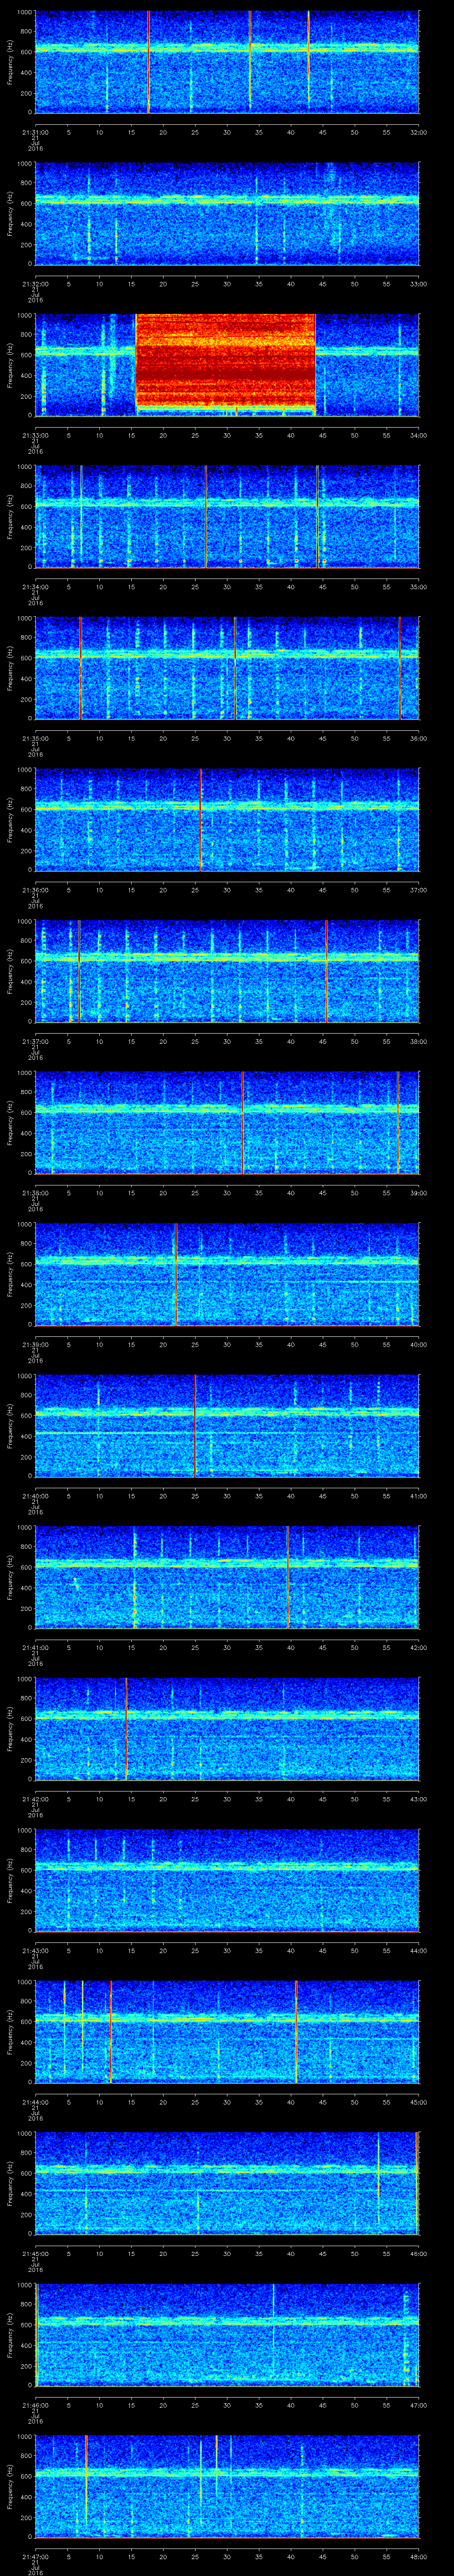Click the 43:00 end time label
The image size is (454, 2576).
[x=418, y=1798]
